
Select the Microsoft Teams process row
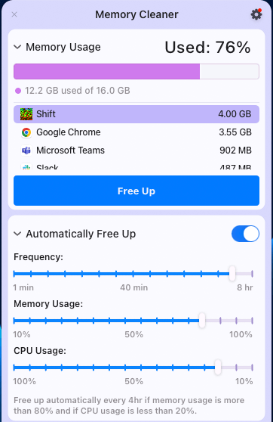pos(136,150)
